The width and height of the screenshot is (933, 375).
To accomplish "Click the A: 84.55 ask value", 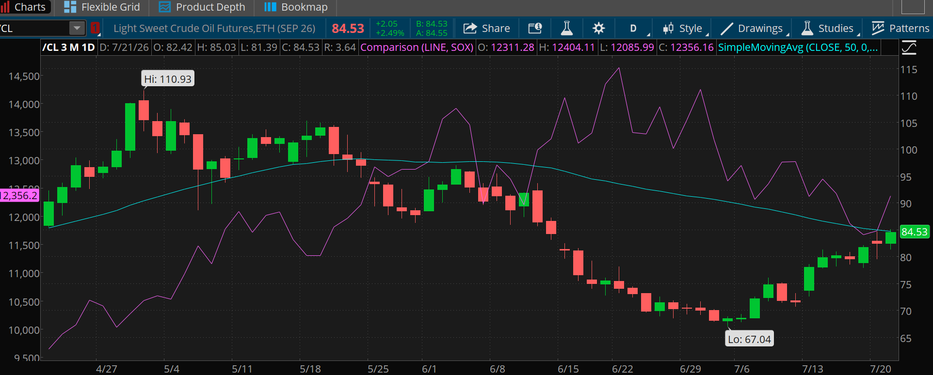I will [432, 33].
